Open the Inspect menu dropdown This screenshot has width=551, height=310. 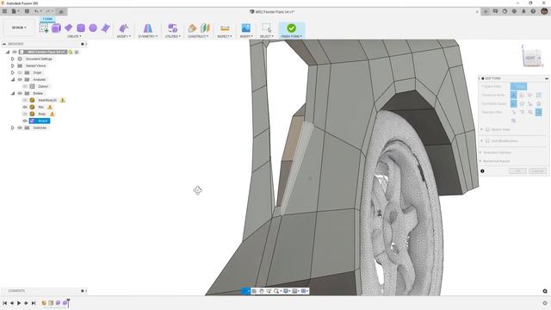224,36
